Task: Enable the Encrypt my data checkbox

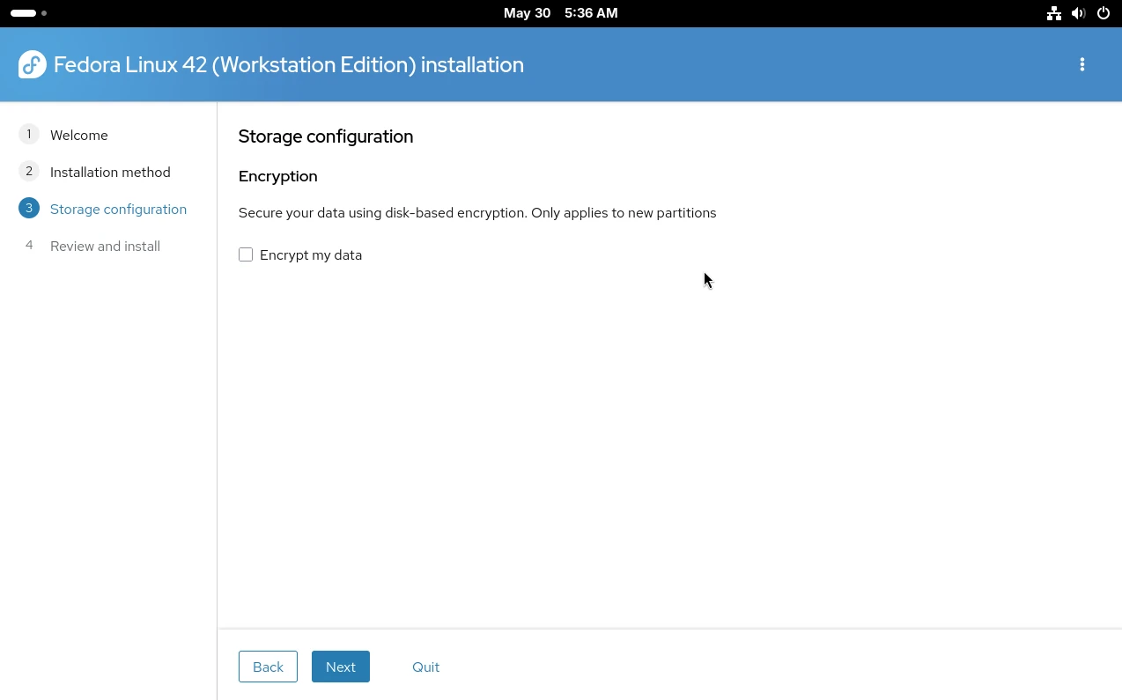Action: (x=246, y=254)
